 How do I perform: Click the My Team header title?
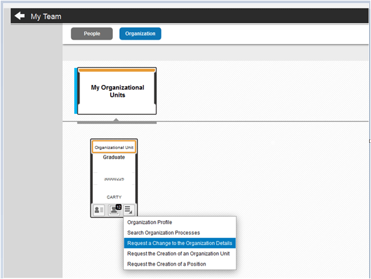click(46, 16)
